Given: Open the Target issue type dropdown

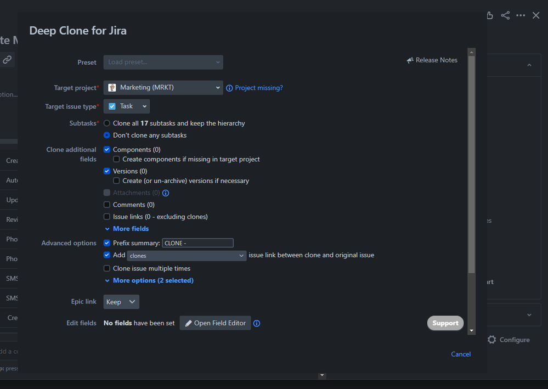Looking at the screenshot, I should click(x=127, y=106).
